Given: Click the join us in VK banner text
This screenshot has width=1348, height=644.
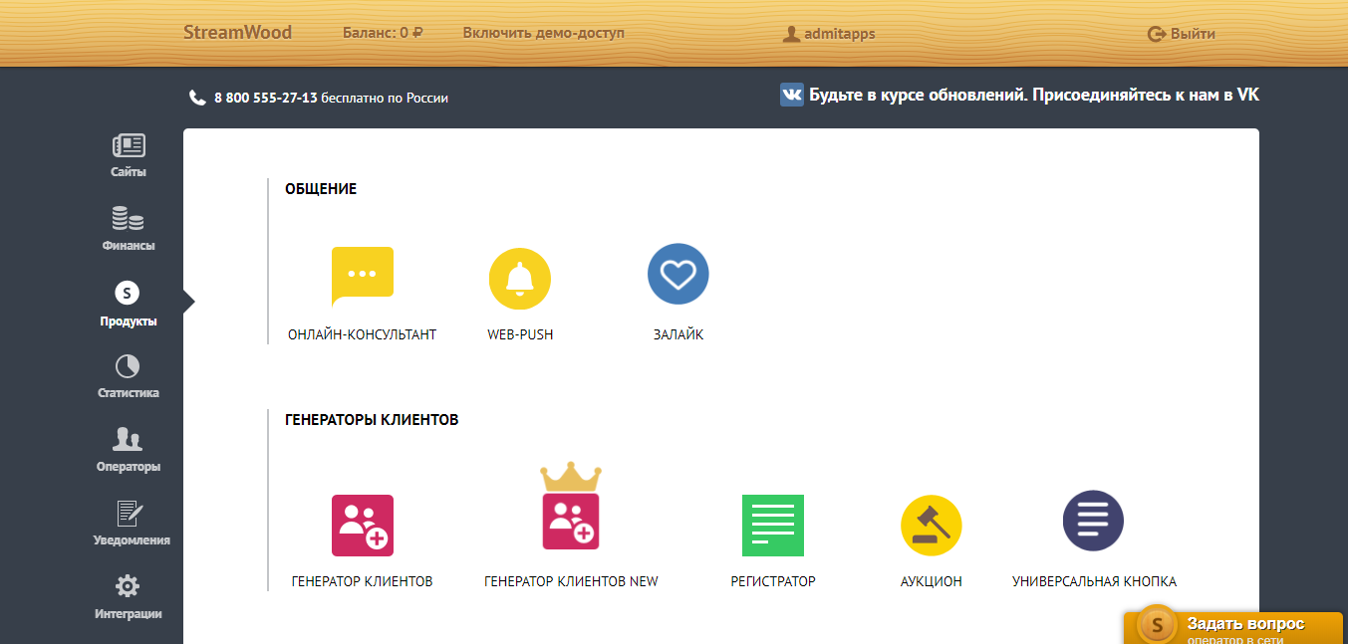Looking at the screenshot, I should (x=1034, y=96).
